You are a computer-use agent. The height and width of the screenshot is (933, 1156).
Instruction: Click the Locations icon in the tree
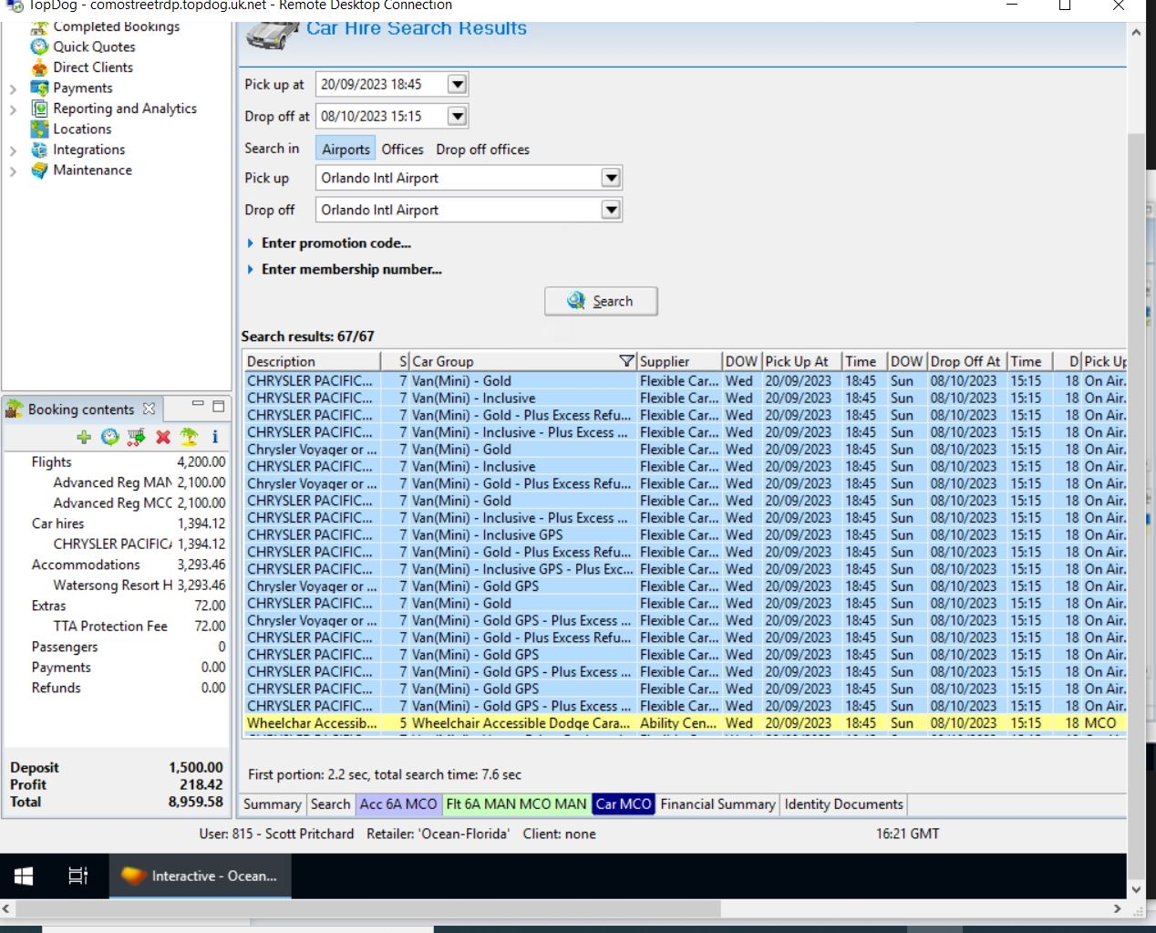point(39,130)
